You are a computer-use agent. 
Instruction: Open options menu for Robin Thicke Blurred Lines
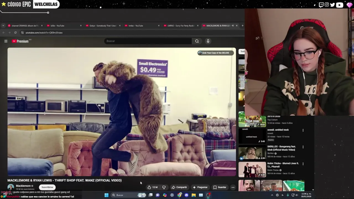[x=303, y=164]
